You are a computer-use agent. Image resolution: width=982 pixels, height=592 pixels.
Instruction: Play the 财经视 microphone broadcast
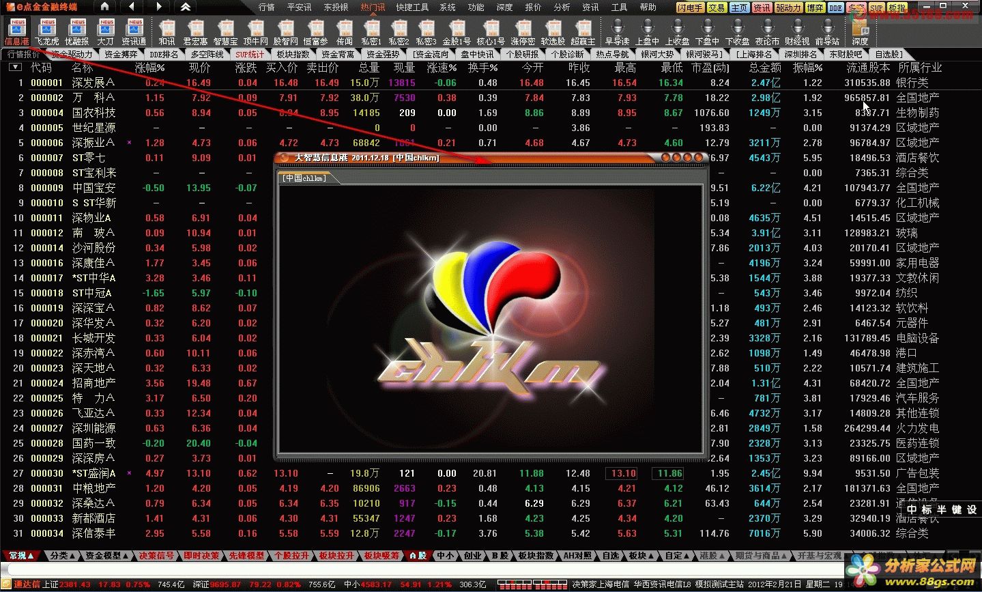click(x=797, y=31)
